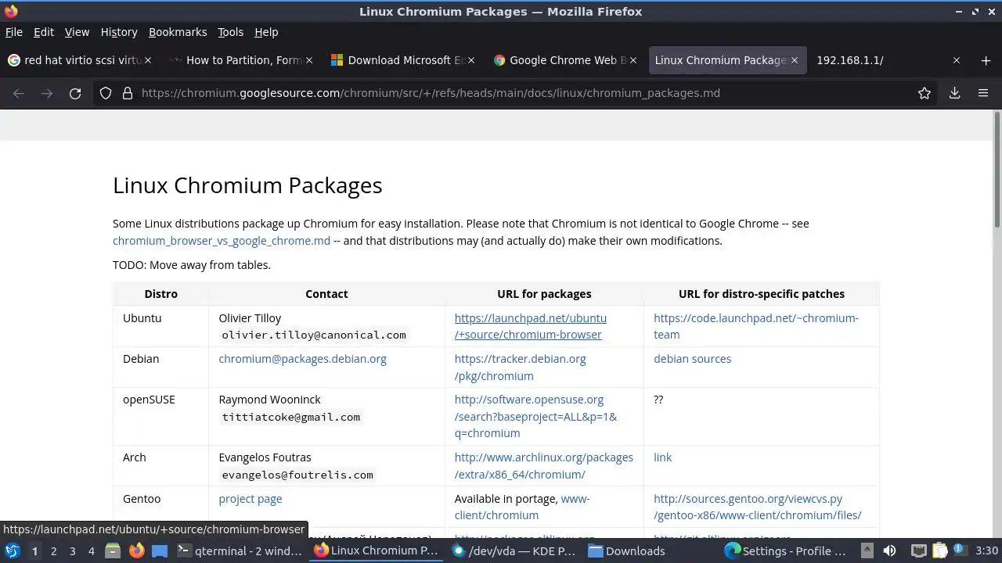Switch to /dev/vda KDE Partition taskbar window
This screenshot has height=563, width=1002.
click(514, 550)
